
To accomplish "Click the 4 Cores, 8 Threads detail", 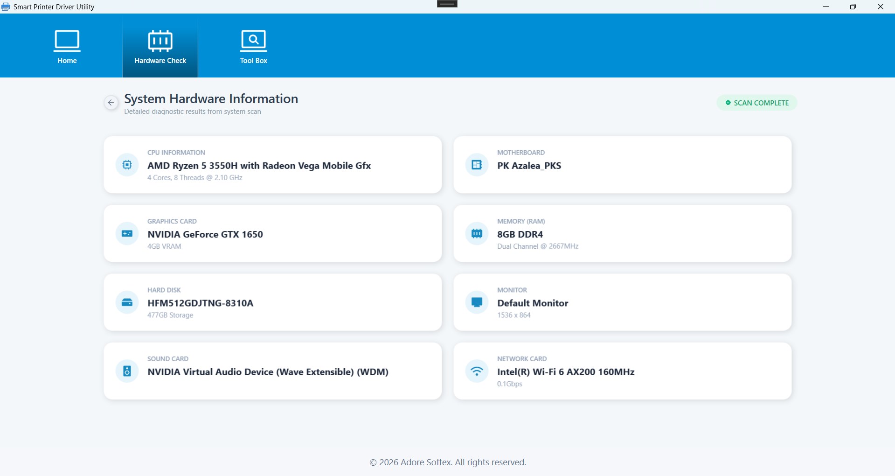I will [195, 178].
